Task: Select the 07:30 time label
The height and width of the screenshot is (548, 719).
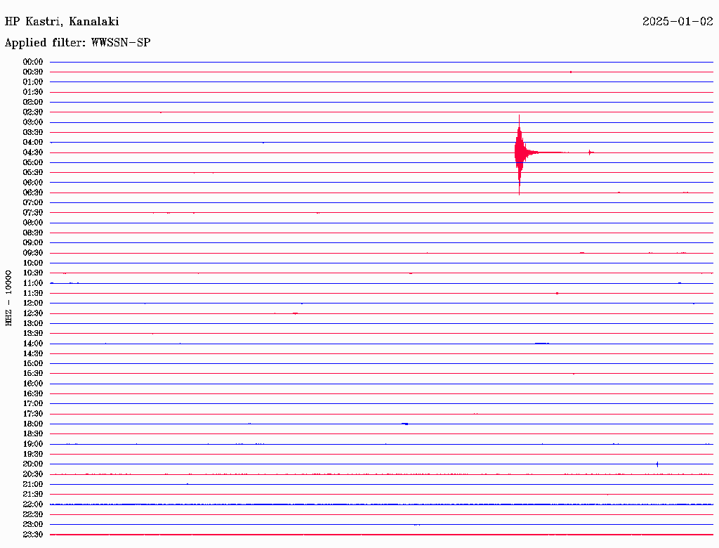Action: (x=33, y=213)
